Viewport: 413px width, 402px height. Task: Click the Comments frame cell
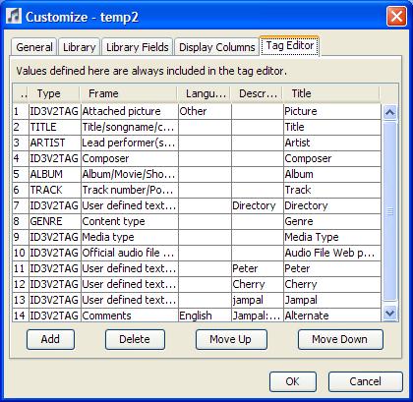[x=130, y=316]
